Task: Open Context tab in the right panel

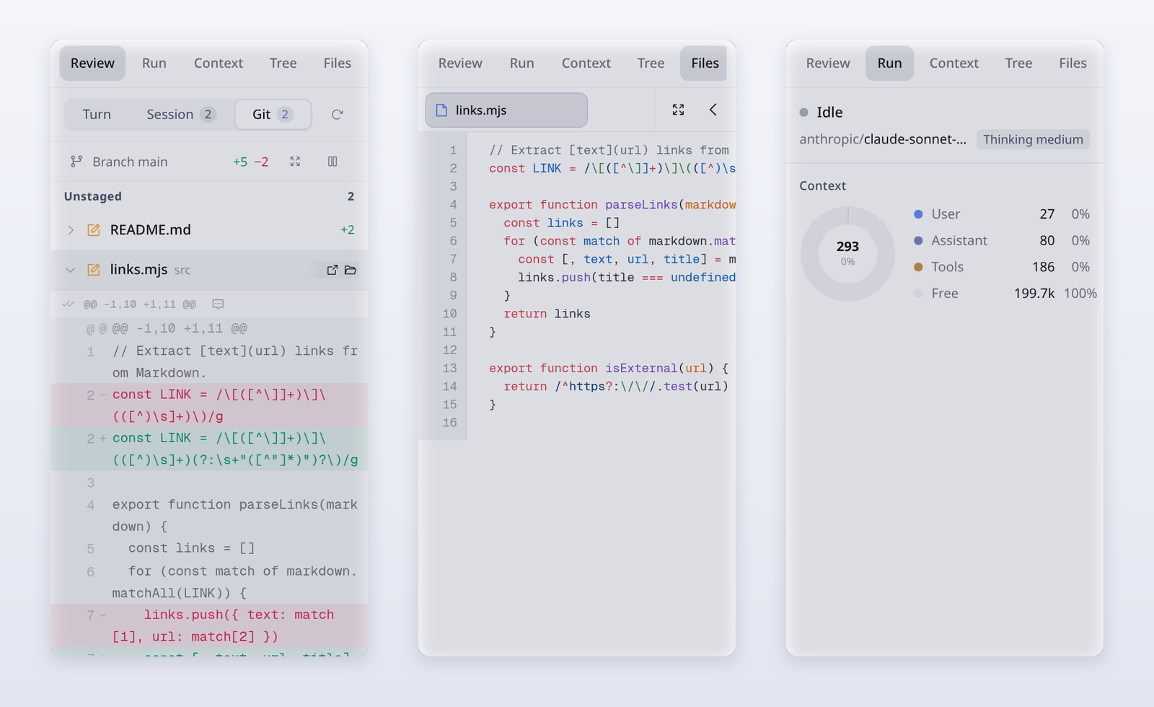Action: (x=953, y=63)
